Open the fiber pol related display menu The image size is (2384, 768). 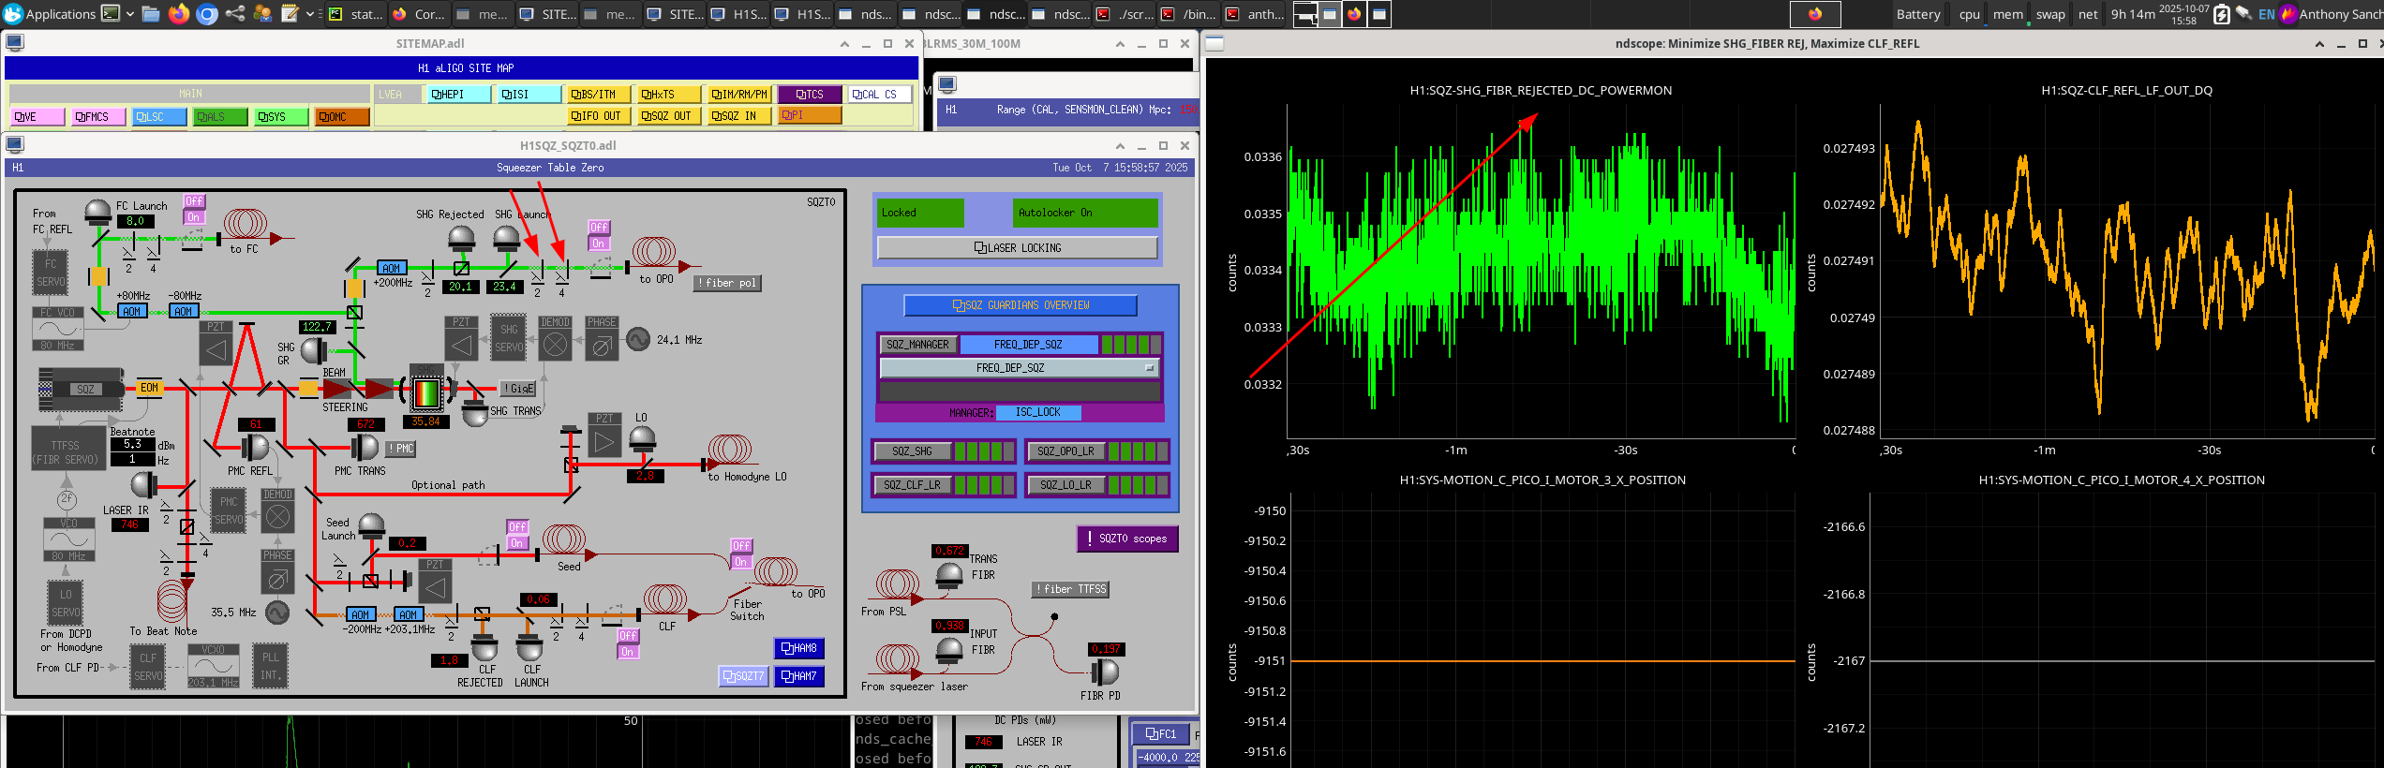pos(727,283)
